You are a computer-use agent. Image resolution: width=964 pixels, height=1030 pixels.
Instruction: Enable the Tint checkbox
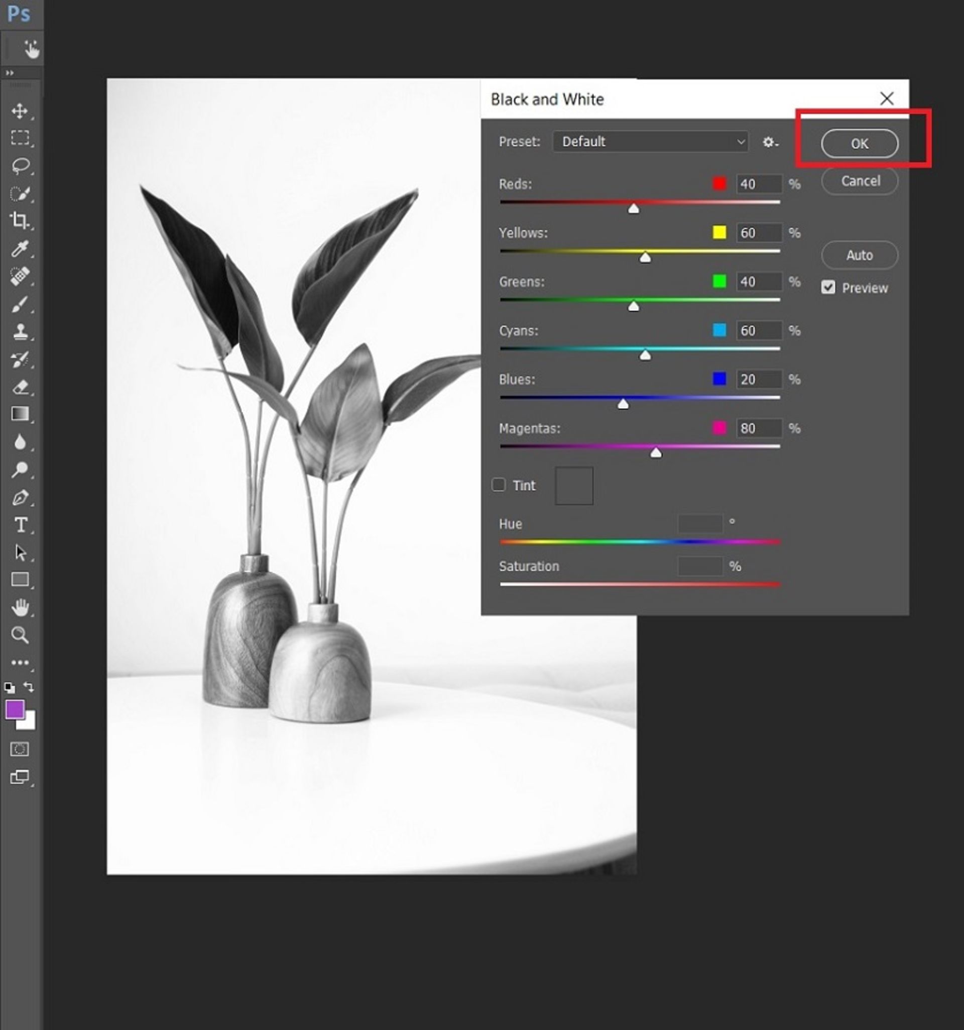click(x=498, y=485)
